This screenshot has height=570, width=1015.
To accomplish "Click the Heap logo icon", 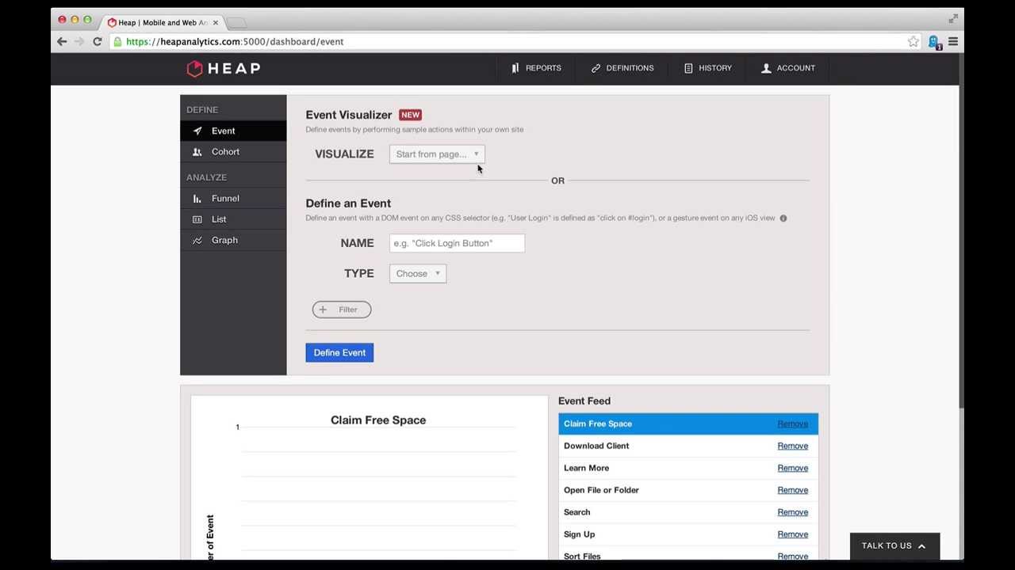I will point(194,69).
